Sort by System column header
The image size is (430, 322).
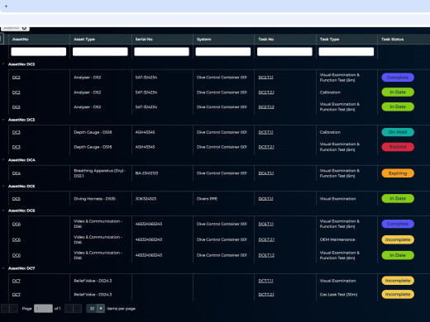point(204,40)
